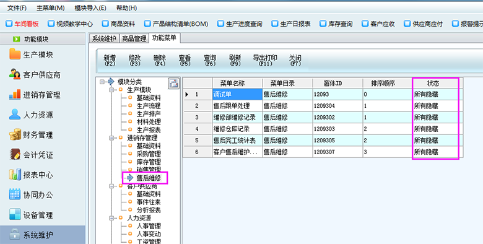
Task: Click the save icon beside module tree
Action: (x=174, y=83)
